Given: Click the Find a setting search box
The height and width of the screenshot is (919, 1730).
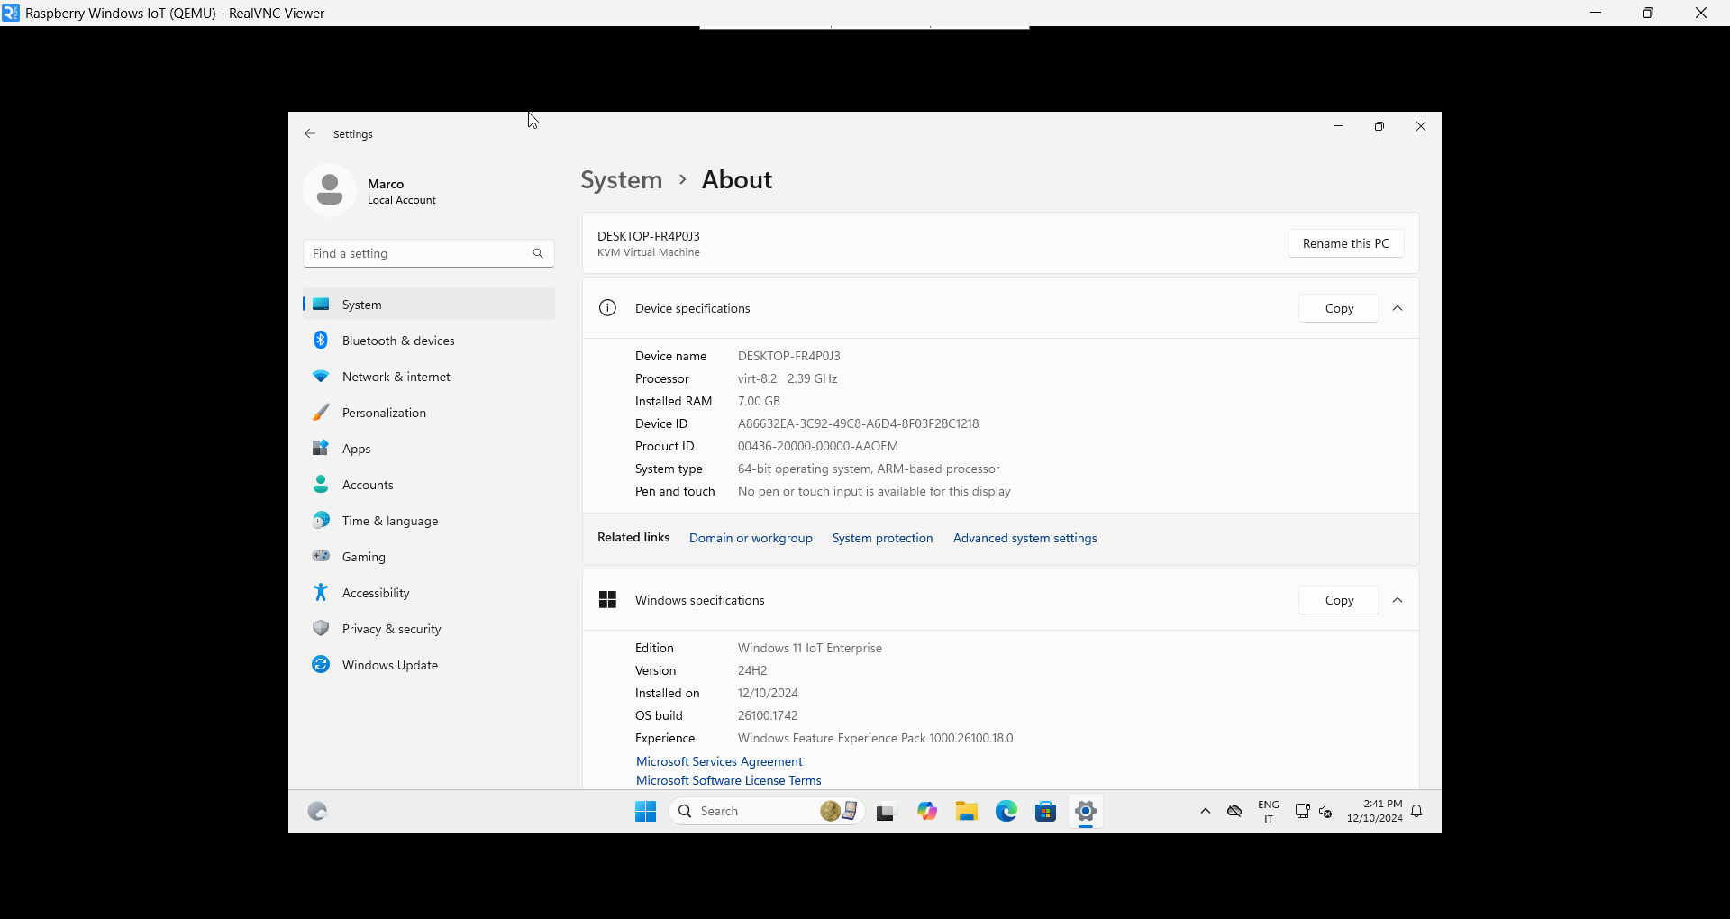Looking at the screenshot, I should tap(429, 253).
